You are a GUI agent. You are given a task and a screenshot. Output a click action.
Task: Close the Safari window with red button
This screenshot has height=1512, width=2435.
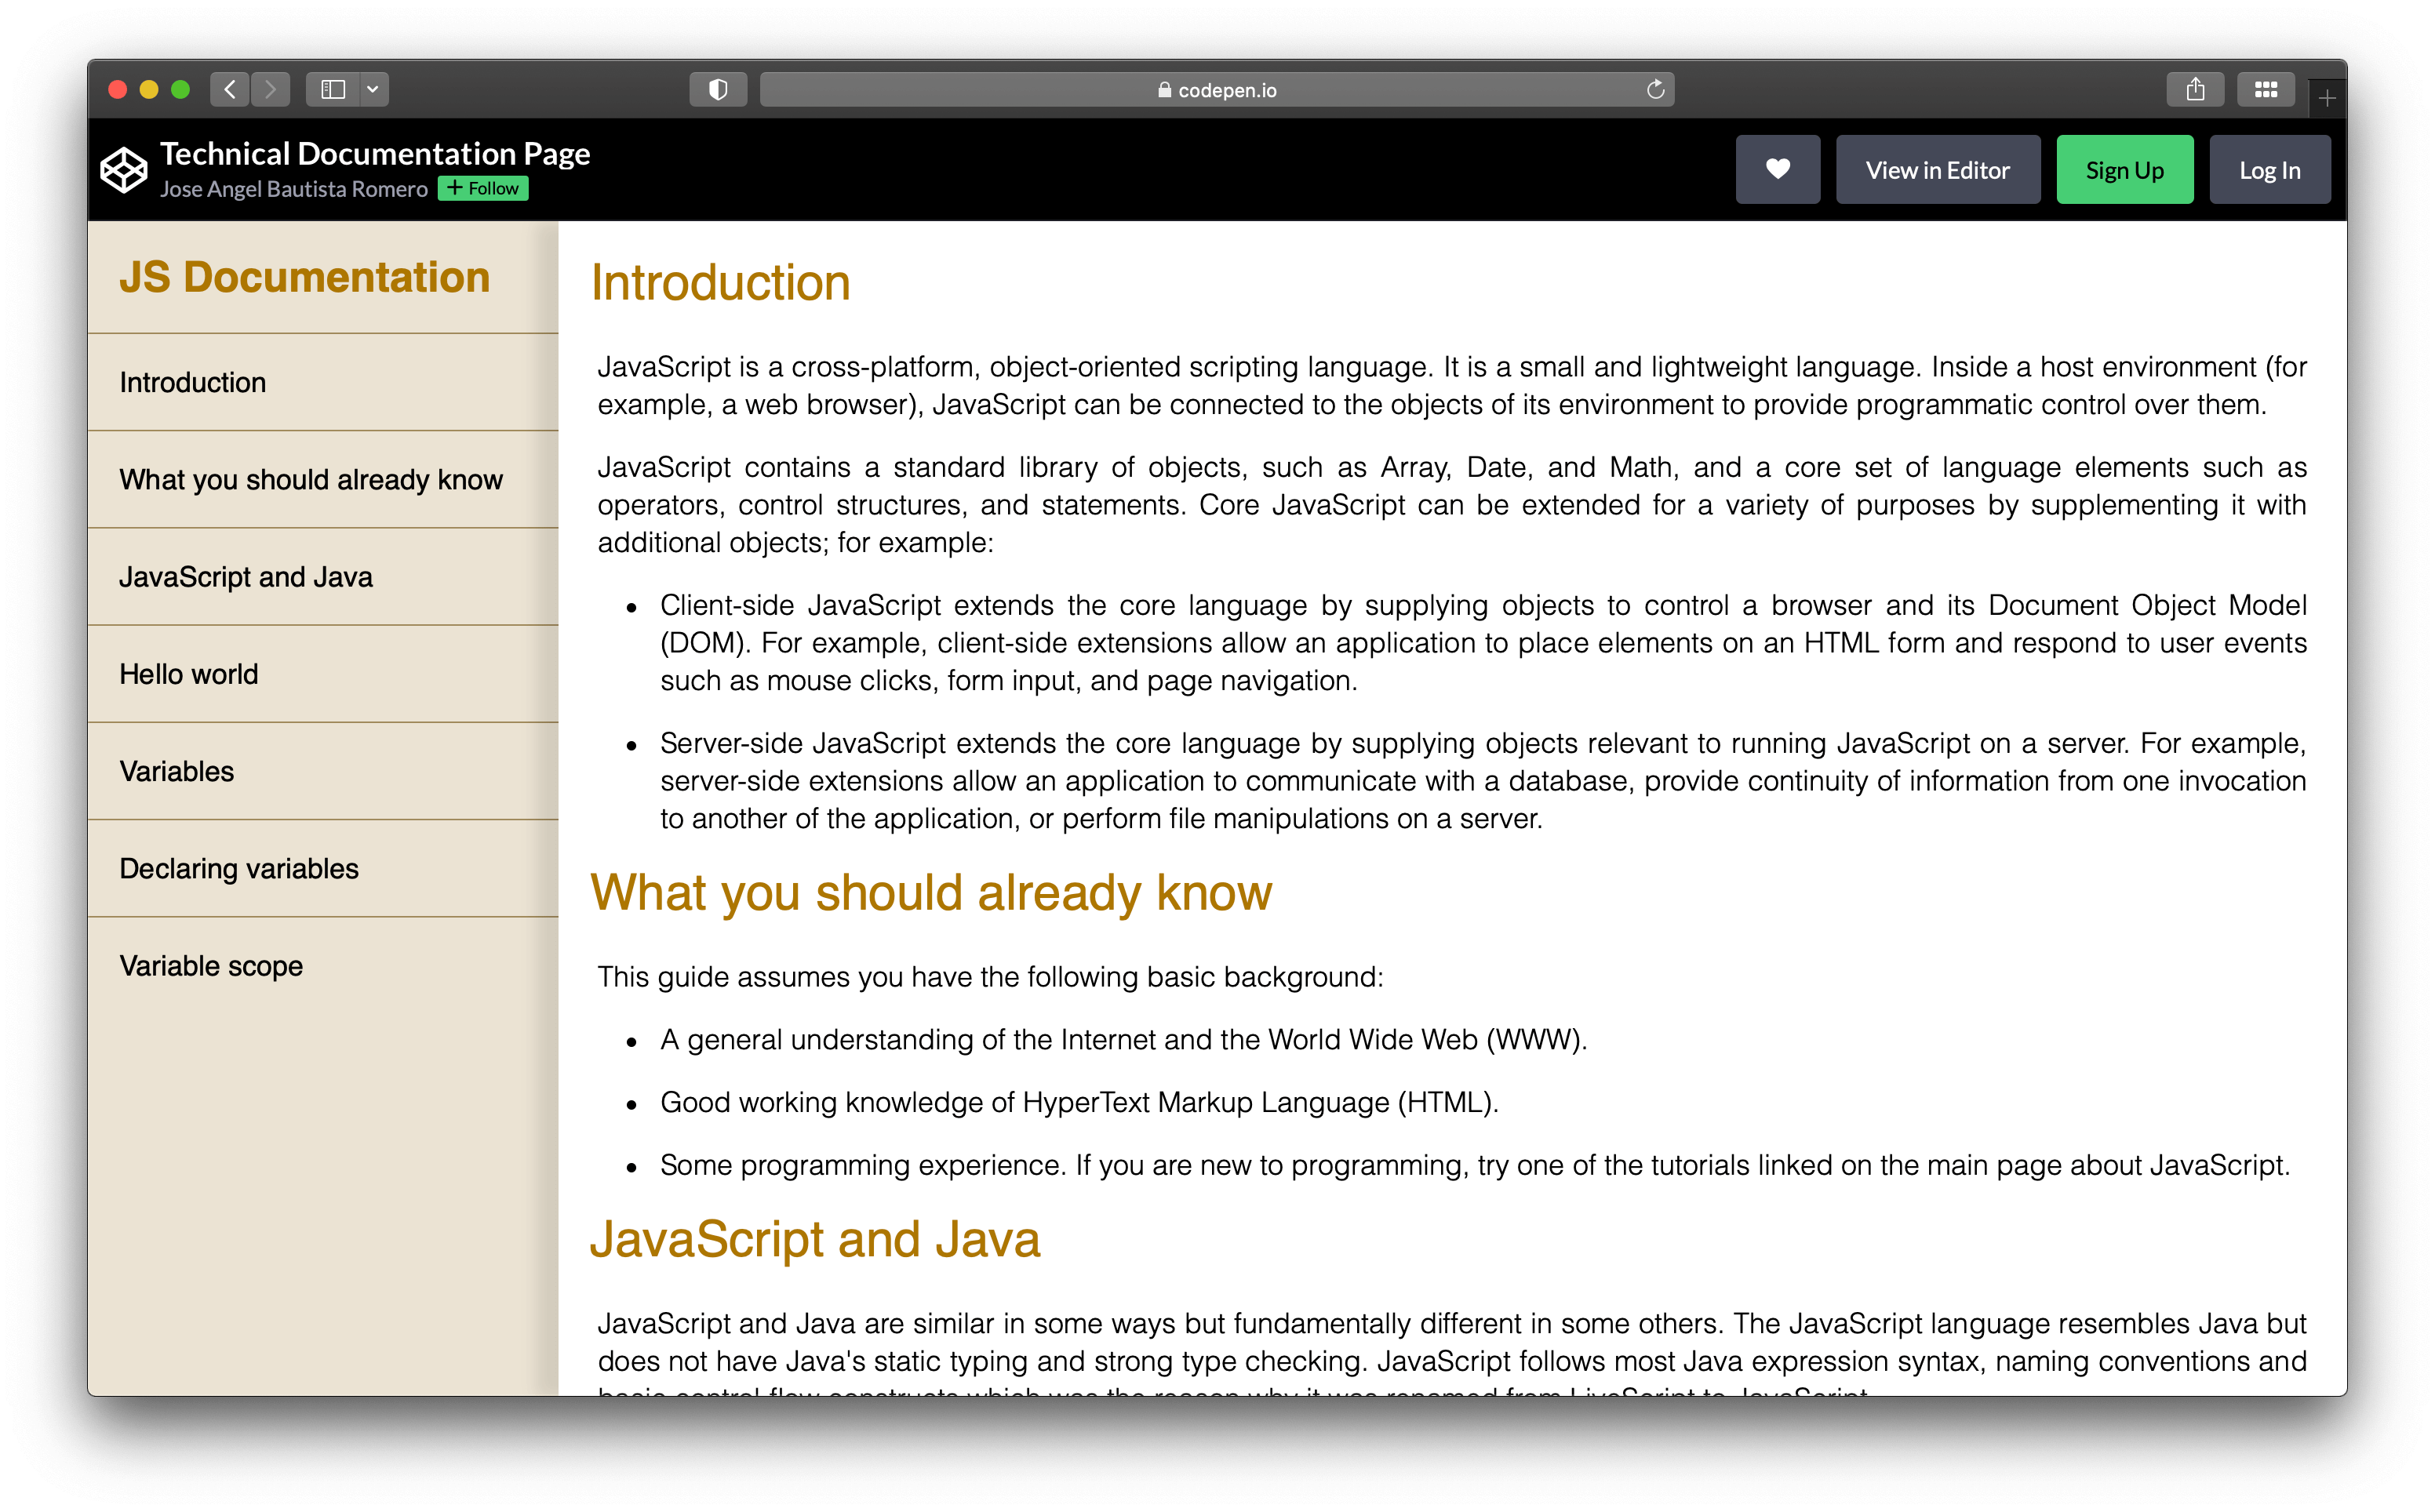118,90
